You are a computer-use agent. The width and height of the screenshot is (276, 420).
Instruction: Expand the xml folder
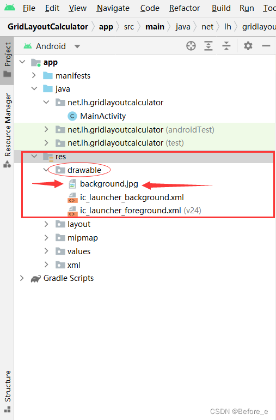tap(46, 265)
